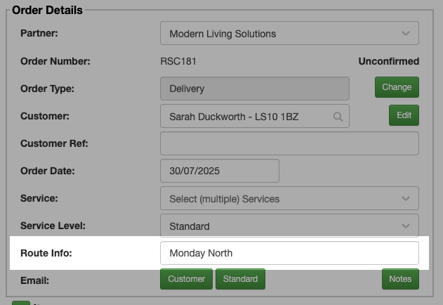This screenshot has height=305, width=443.
Task: Click the Change order type button
Action: click(x=397, y=87)
